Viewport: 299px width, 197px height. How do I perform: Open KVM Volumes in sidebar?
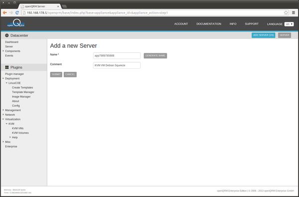pyautogui.click(x=20, y=133)
